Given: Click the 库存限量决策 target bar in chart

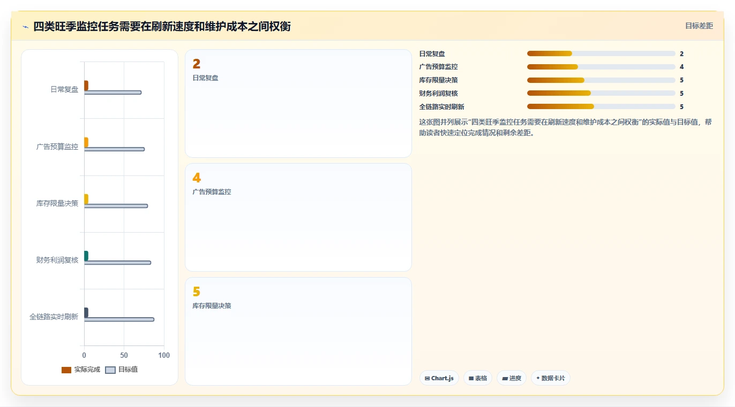Looking at the screenshot, I should tap(116, 206).
